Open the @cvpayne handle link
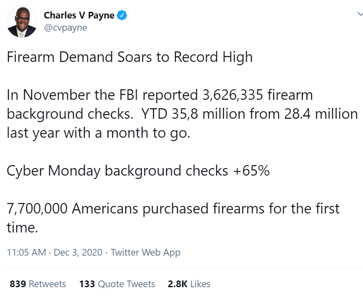Image resolution: width=363 pixels, height=299 pixels. click(x=65, y=29)
